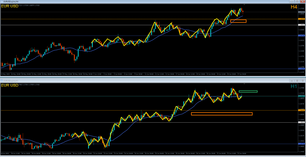The width and height of the screenshot is (306, 157).
Task: Click the H1 chart window's title bar icon
Action: (2, 80)
